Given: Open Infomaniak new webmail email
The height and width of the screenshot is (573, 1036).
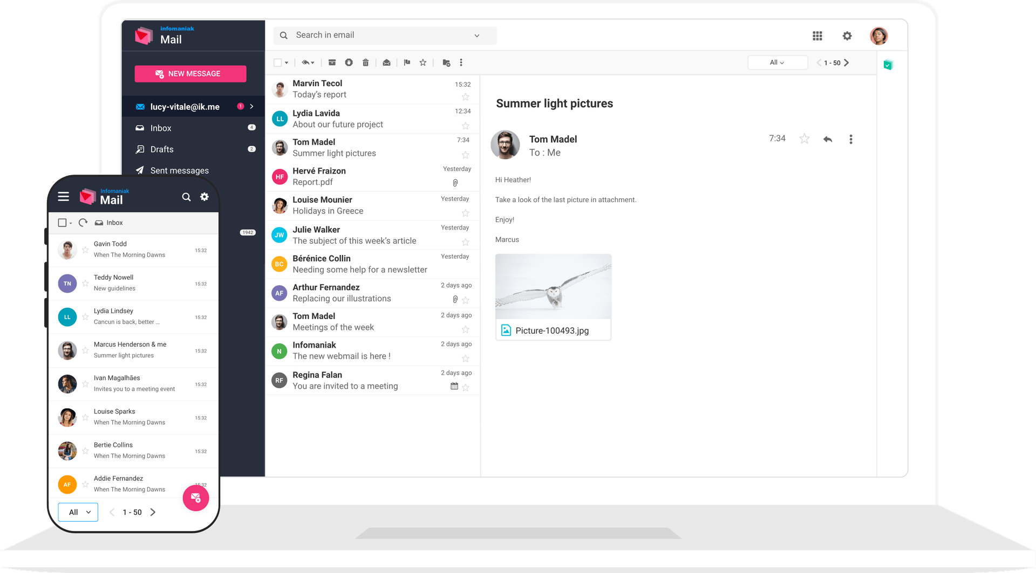Looking at the screenshot, I should pos(372,350).
